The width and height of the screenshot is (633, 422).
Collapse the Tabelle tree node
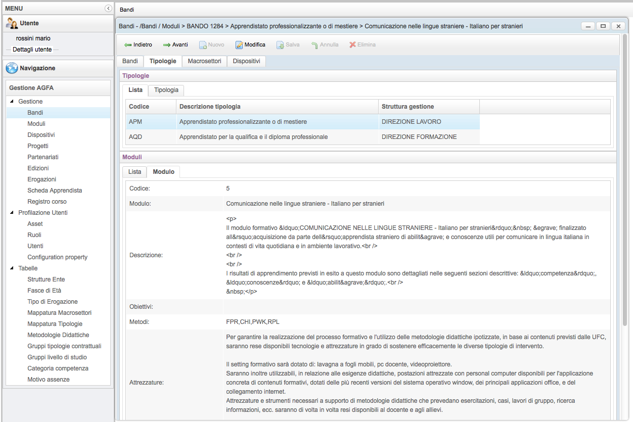[x=12, y=268]
